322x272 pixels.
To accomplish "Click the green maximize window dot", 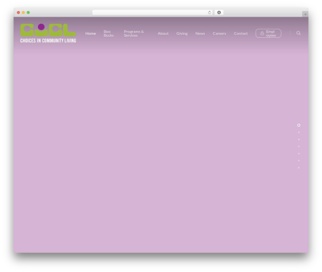I will [28, 13].
